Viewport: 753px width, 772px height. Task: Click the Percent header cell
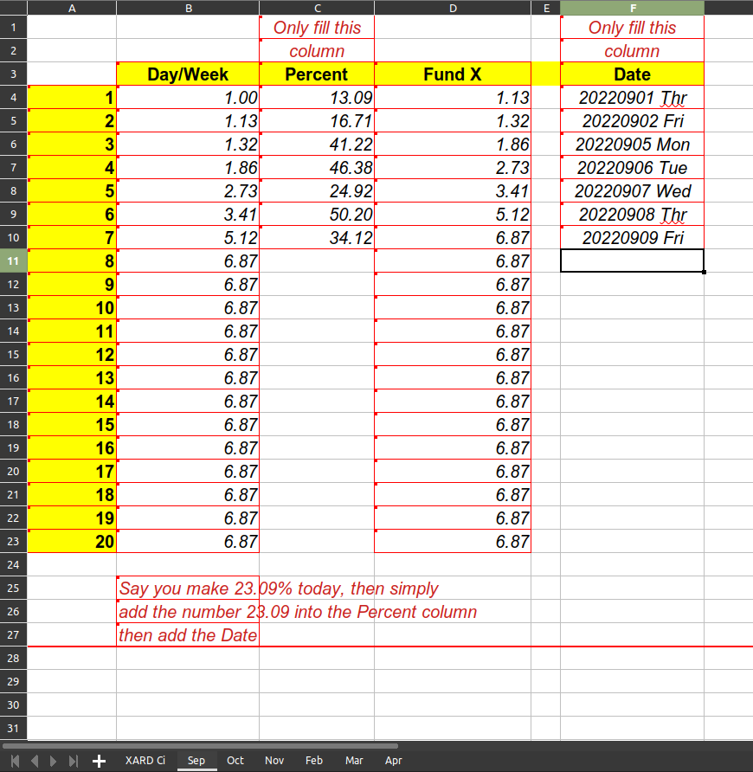[x=317, y=74]
